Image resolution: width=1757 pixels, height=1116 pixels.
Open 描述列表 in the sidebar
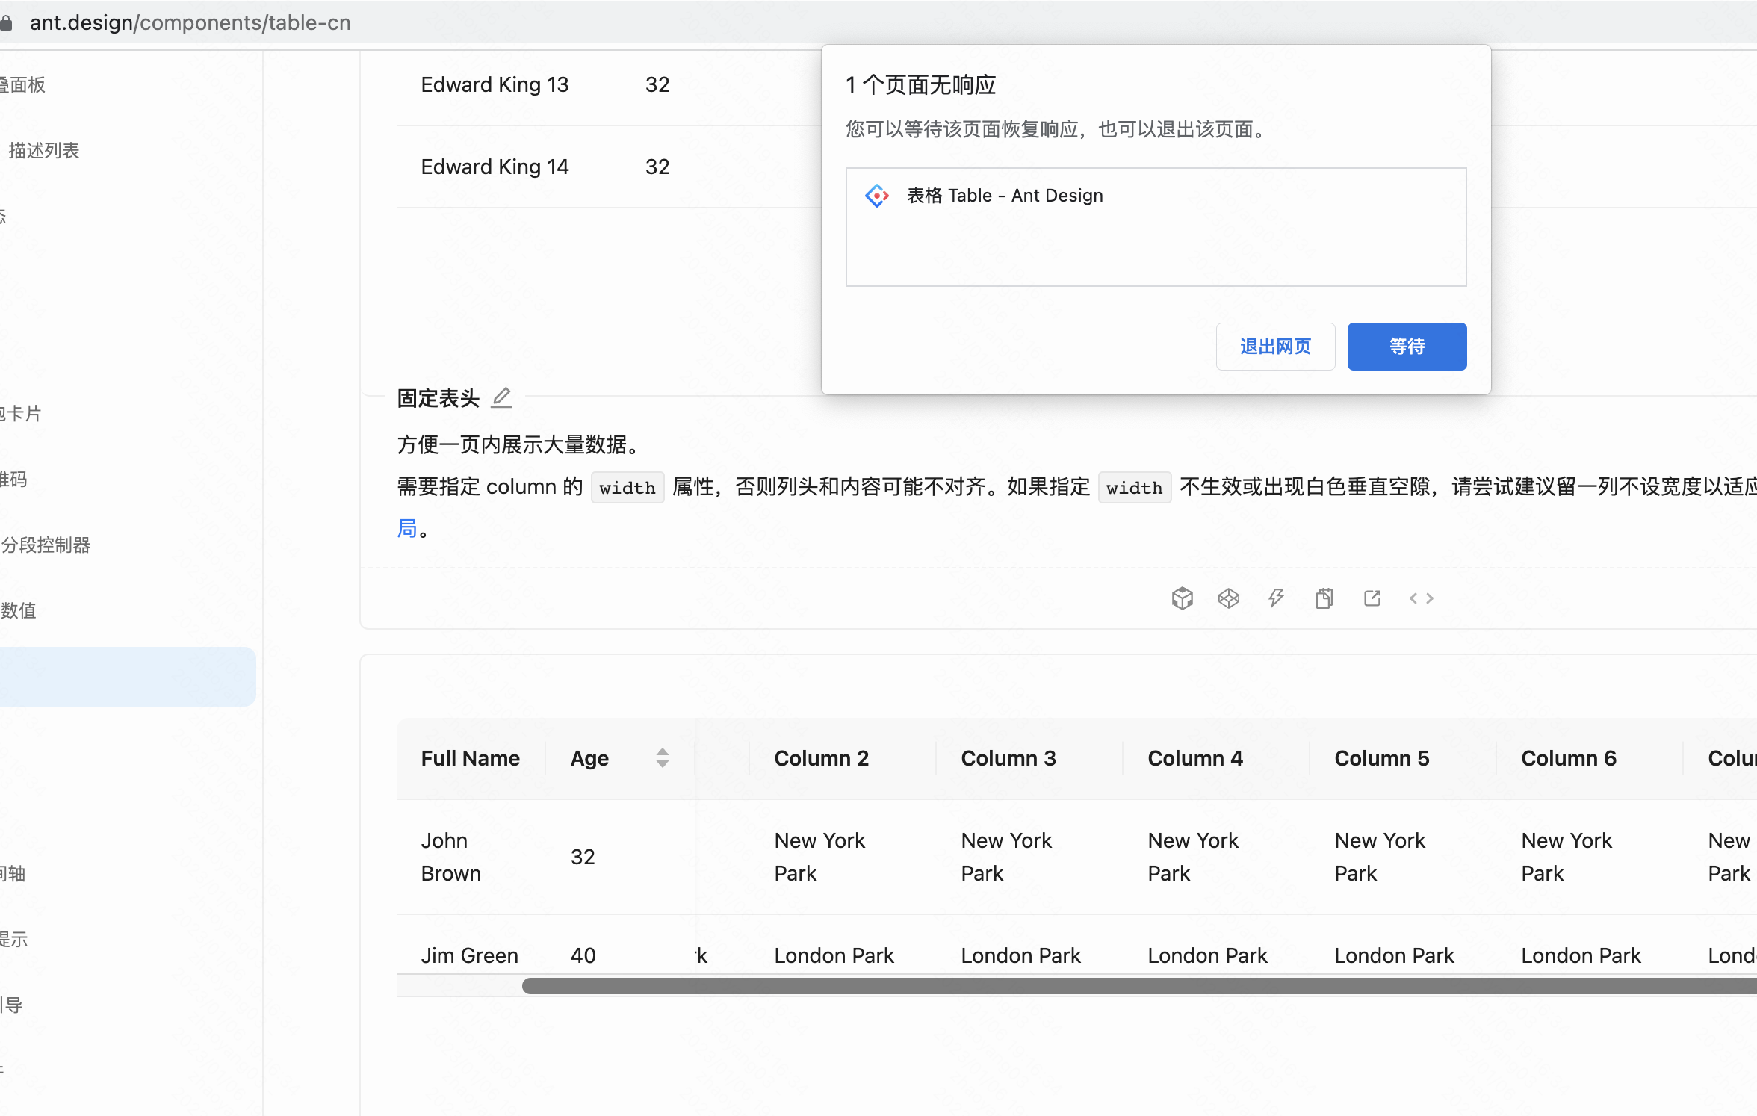tap(43, 151)
